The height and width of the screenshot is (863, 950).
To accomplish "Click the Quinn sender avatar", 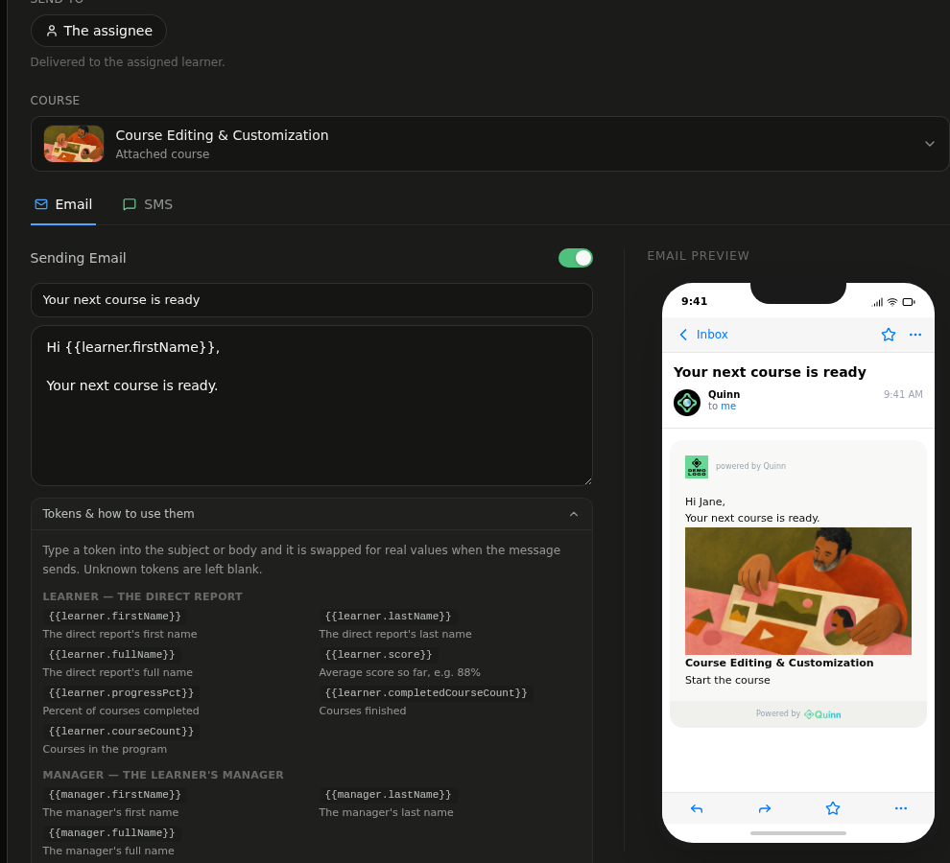I will [x=686, y=402].
